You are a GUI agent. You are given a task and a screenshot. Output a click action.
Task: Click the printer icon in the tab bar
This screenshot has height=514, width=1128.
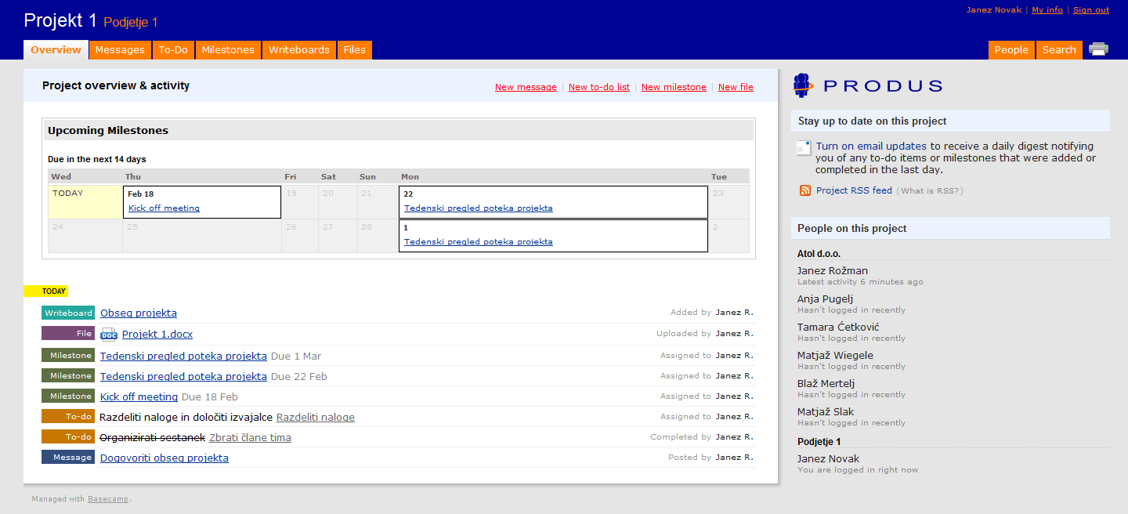point(1098,49)
